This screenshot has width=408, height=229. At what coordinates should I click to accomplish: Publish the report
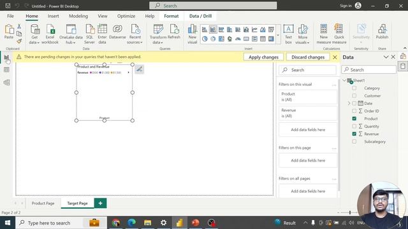click(382, 32)
